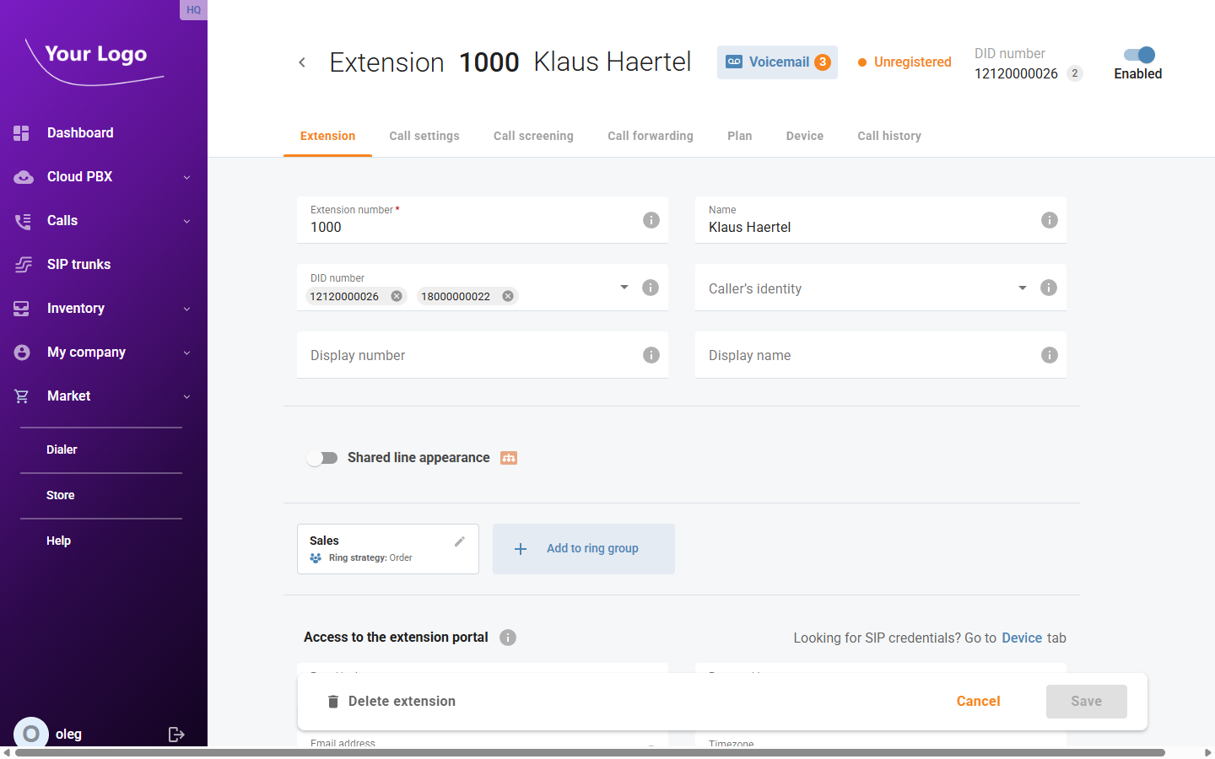The height and width of the screenshot is (759, 1215).
Task: Open the Device tab link for SIP credentials
Action: 1022,638
